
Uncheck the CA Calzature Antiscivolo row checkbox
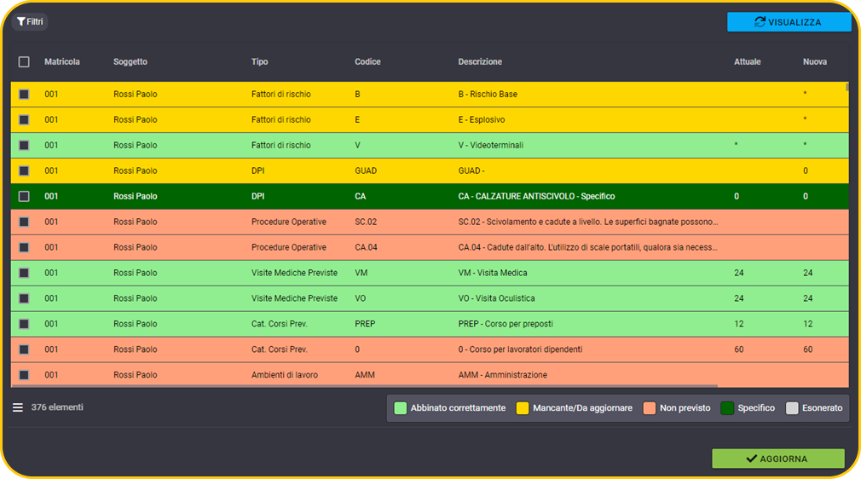[24, 196]
